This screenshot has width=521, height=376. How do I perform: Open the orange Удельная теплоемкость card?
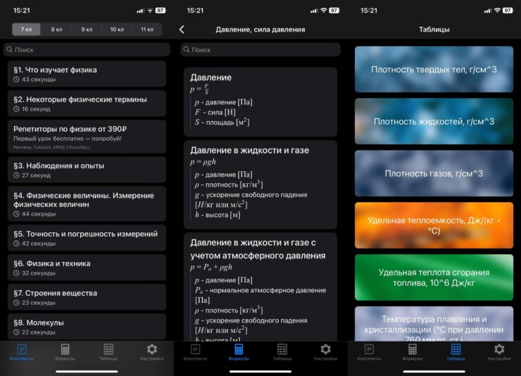pos(434,225)
